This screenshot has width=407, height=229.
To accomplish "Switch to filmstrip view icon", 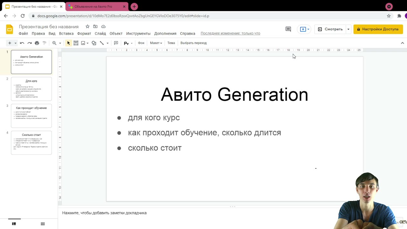I will point(14,224).
